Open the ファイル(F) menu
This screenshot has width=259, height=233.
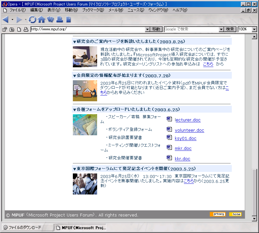(18, 10)
